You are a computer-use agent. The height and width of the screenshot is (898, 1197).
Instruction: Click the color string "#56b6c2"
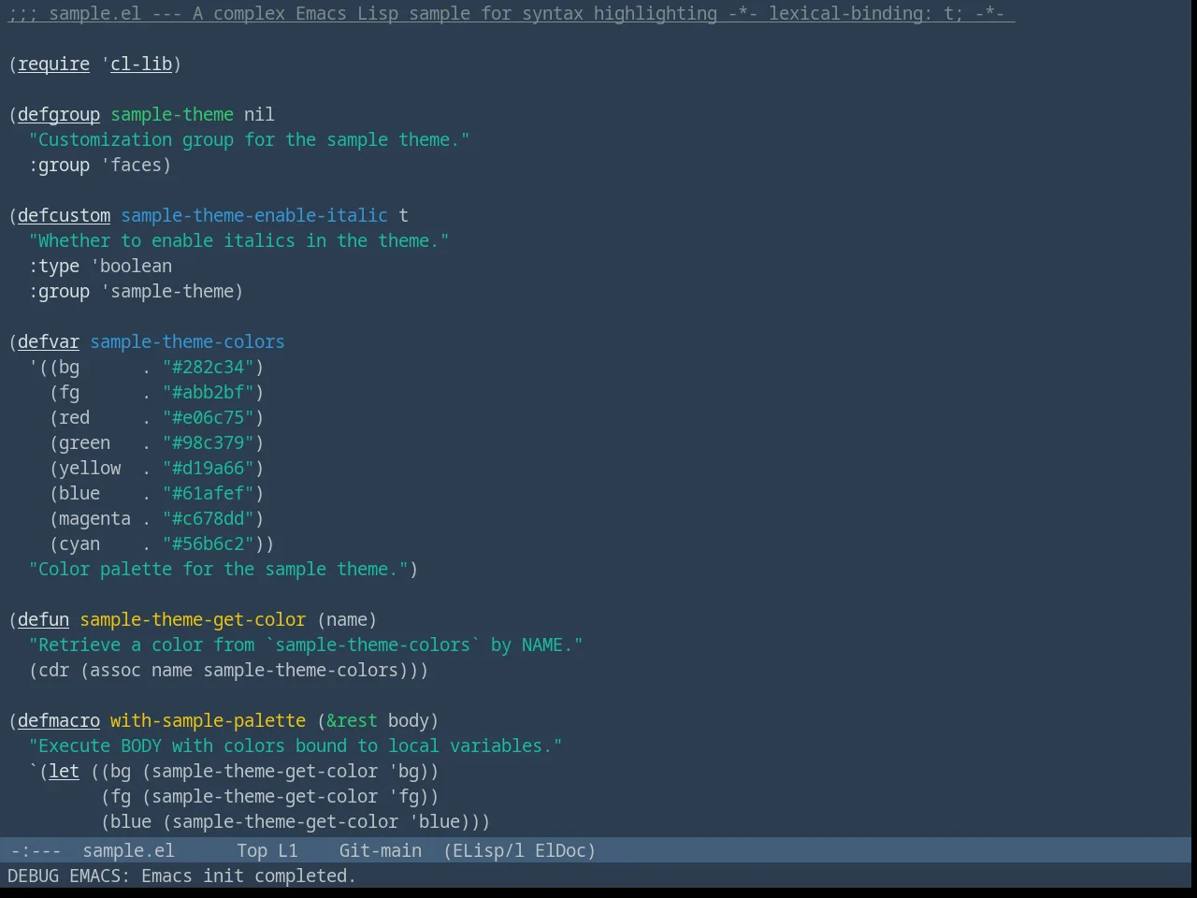(x=208, y=543)
